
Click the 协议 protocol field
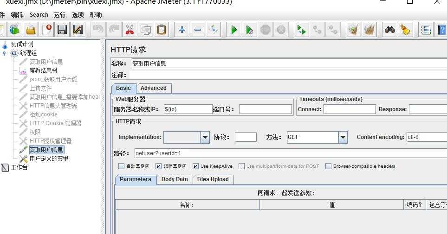pyautogui.click(x=246, y=137)
